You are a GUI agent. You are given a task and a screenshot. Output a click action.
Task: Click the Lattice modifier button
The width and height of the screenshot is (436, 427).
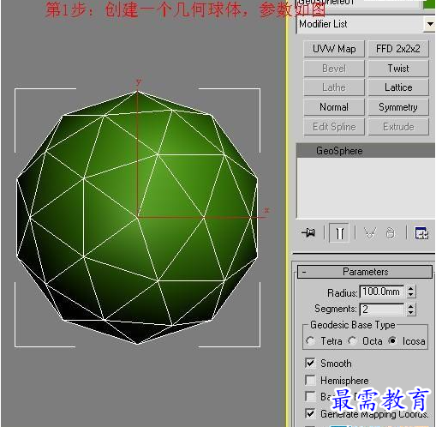click(398, 87)
